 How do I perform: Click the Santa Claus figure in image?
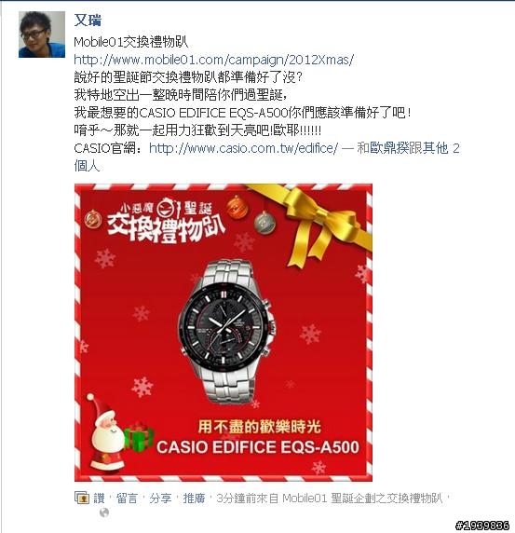104,431
